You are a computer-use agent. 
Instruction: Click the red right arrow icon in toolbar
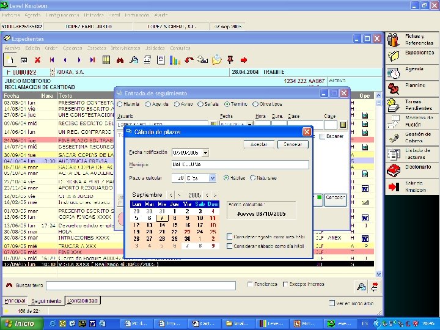point(244,60)
